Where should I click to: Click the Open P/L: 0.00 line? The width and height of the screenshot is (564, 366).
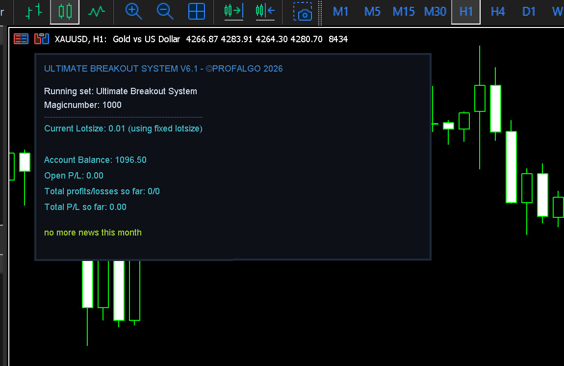[x=74, y=176]
